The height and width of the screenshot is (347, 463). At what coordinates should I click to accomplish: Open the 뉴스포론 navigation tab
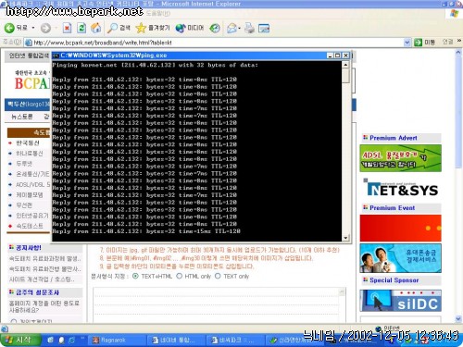(21, 117)
